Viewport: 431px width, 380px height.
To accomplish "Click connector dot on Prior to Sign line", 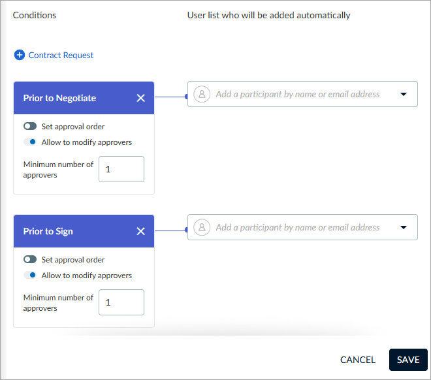I will [x=186, y=230].
